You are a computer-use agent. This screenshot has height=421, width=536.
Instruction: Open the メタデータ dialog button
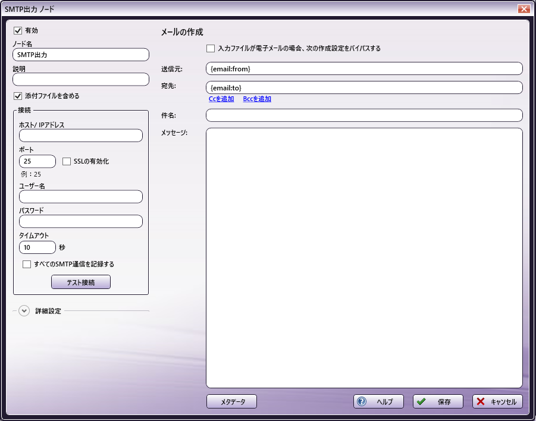click(x=232, y=401)
